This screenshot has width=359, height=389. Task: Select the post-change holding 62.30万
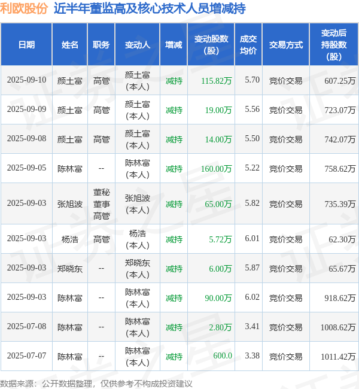pyautogui.click(x=342, y=239)
